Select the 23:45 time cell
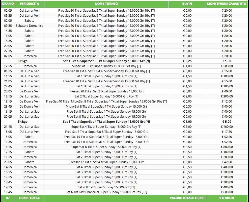 tap(8, 107)
